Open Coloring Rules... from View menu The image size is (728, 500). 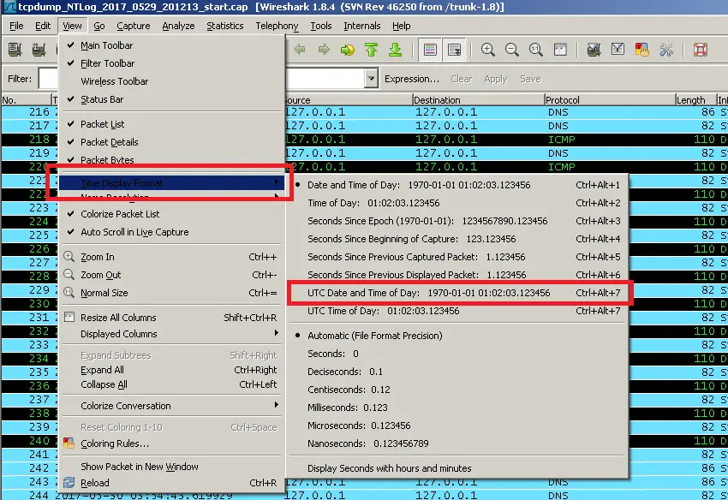[171, 443]
